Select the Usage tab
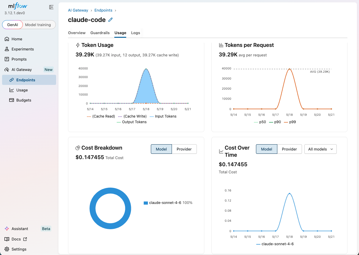The height and width of the screenshot is (255, 359). tap(120, 33)
